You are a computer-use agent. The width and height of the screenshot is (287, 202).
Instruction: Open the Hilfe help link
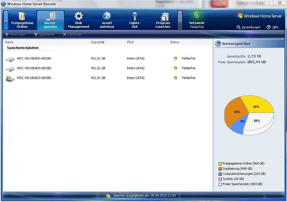click(x=273, y=27)
